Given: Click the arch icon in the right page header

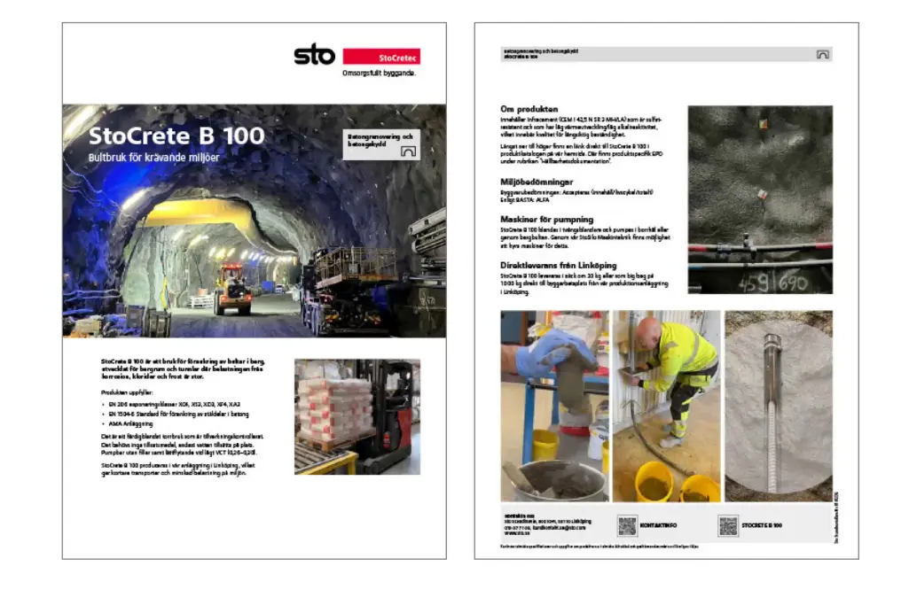Looking at the screenshot, I should pos(821,52).
